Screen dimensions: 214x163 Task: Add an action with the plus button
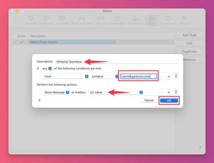point(169,93)
